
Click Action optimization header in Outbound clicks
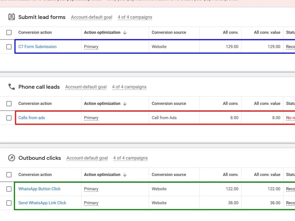[x=102, y=174]
